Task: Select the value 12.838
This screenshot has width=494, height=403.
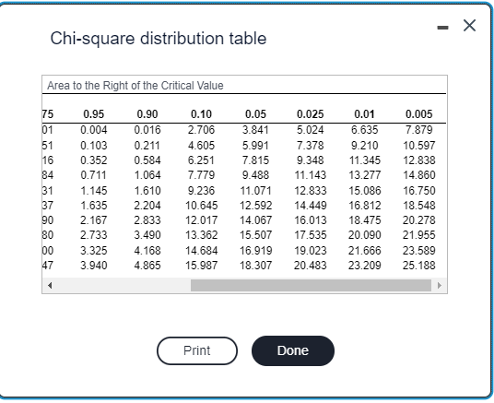Action: pyautogui.click(x=419, y=160)
